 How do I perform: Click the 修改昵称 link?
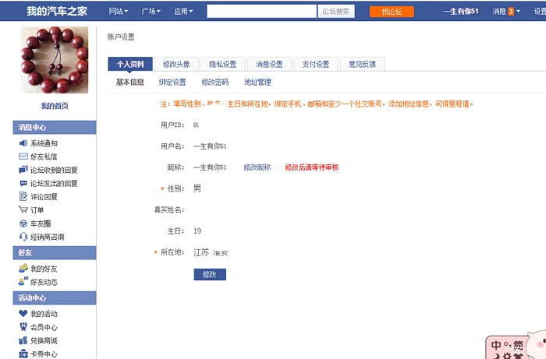[x=257, y=167]
